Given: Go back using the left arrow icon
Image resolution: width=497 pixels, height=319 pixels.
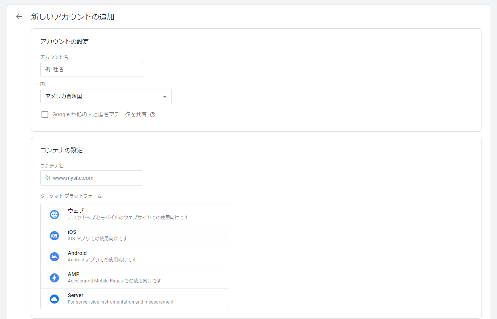Looking at the screenshot, I should (x=19, y=17).
